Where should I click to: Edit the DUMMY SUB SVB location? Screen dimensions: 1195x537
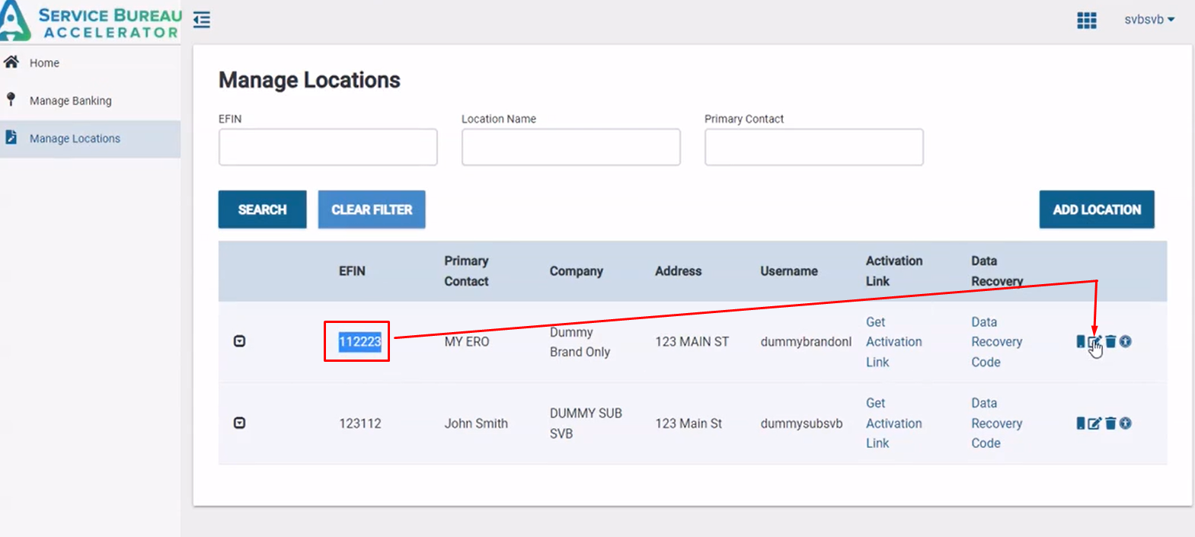1094,424
